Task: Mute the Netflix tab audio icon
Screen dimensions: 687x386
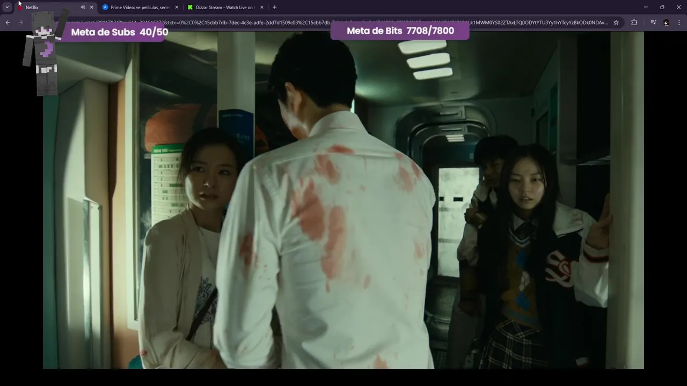Action: [x=83, y=8]
